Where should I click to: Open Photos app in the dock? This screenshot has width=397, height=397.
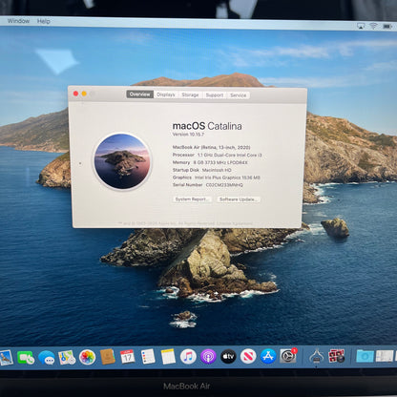tap(87, 357)
